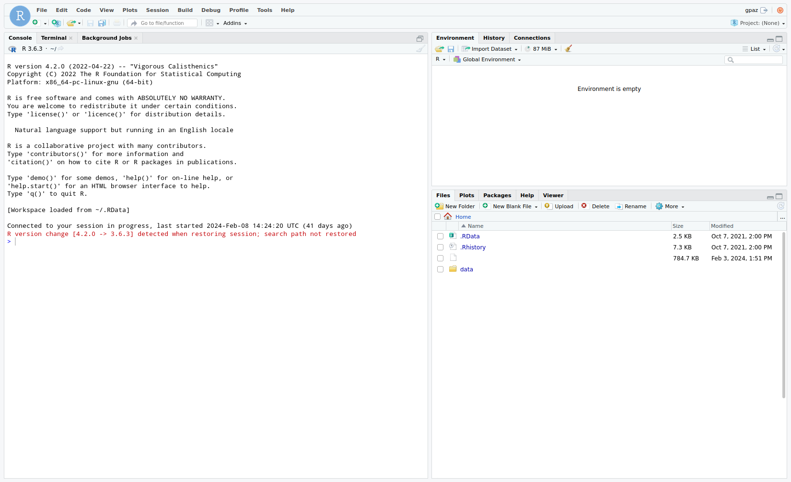
Task: Switch to the Packages tab
Action: (497, 195)
